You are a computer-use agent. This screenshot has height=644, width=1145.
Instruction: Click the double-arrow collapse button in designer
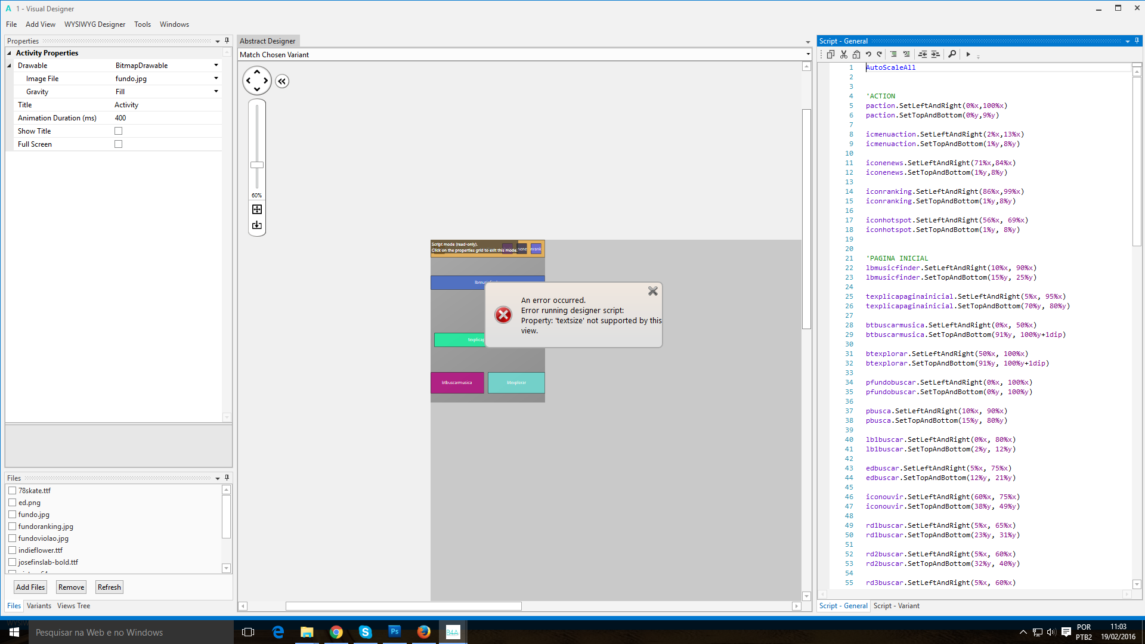pyautogui.click(x=282, y=82)
